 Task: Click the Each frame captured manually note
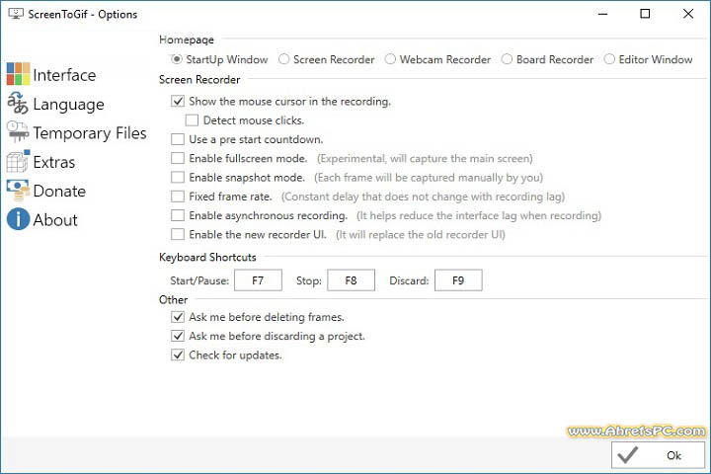[429, 178]
